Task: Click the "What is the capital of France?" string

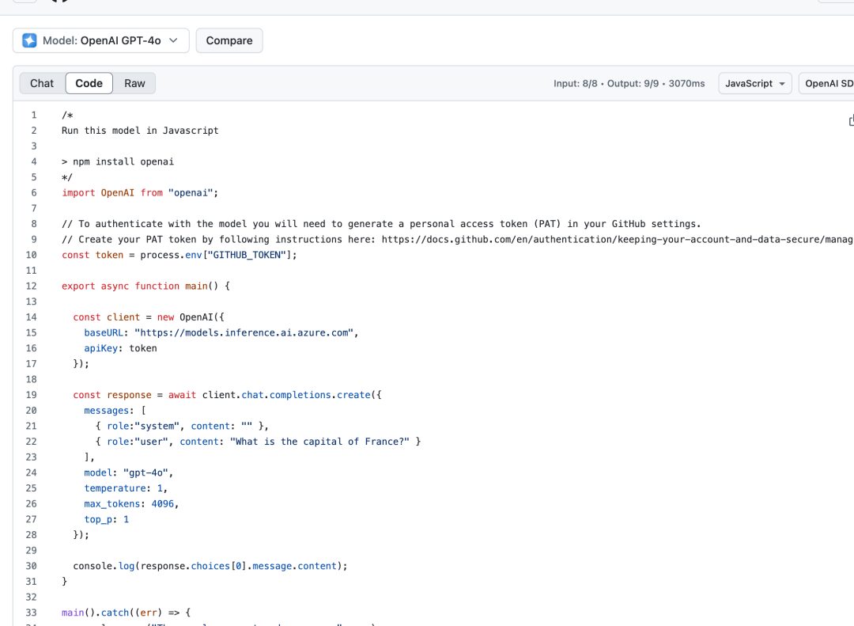Action: point(319,441)
